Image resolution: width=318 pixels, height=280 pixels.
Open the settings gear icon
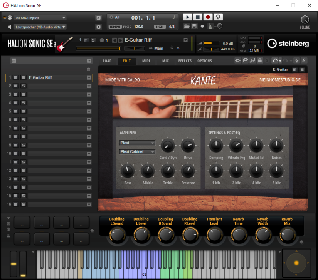[x=98, y=27]
